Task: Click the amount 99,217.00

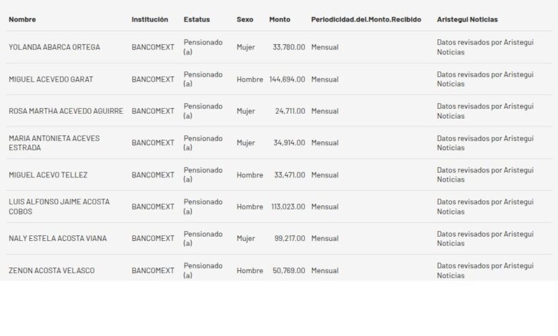Action: 290,238
